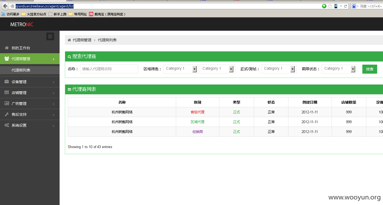Click the red 首级代理 level cell
The width and height of the screenshot is (383, 205).
click(x=198, y=112)
